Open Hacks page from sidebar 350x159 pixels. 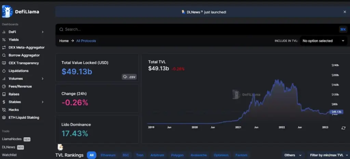14,110
